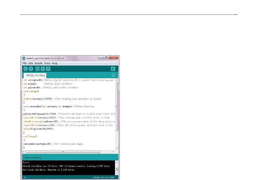
Task: Click the 'delayMicroseconds(pulsewidth);' line
Action: [69, 121]
